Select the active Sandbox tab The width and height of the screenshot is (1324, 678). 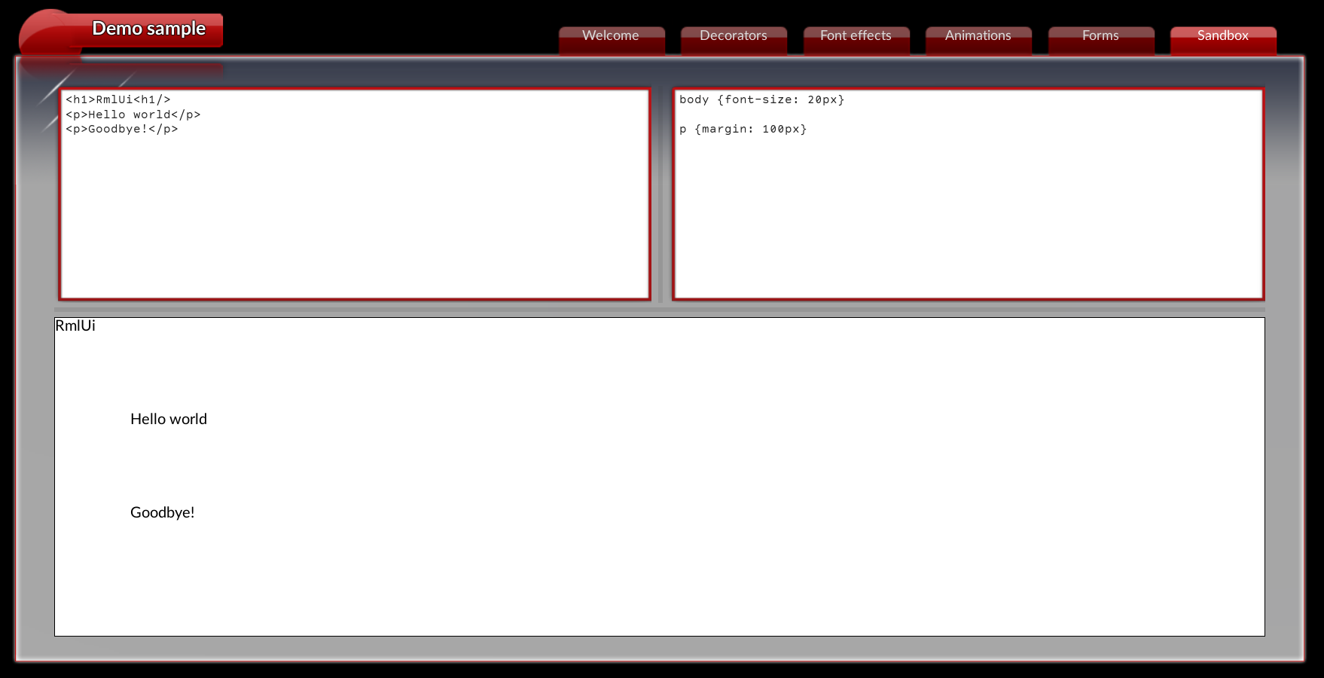click(1222, 35)
